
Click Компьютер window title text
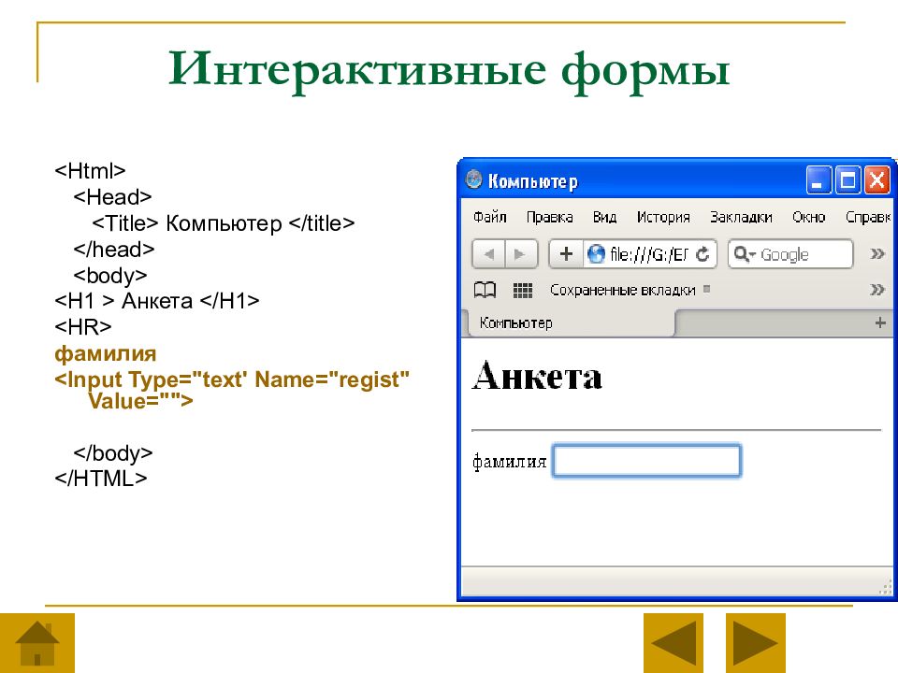pyautogui.click(x=533, y=181)
